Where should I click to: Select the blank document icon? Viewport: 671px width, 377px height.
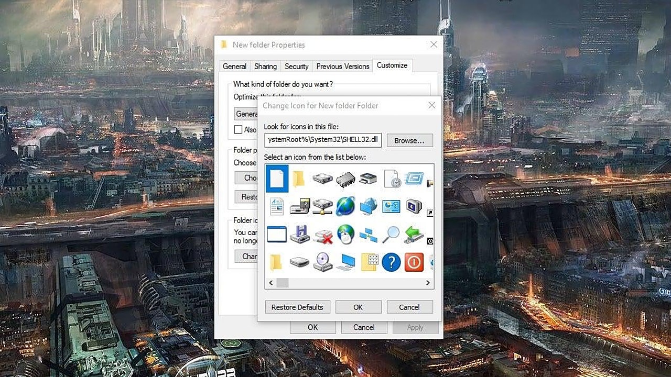click(x=277, y=179)
